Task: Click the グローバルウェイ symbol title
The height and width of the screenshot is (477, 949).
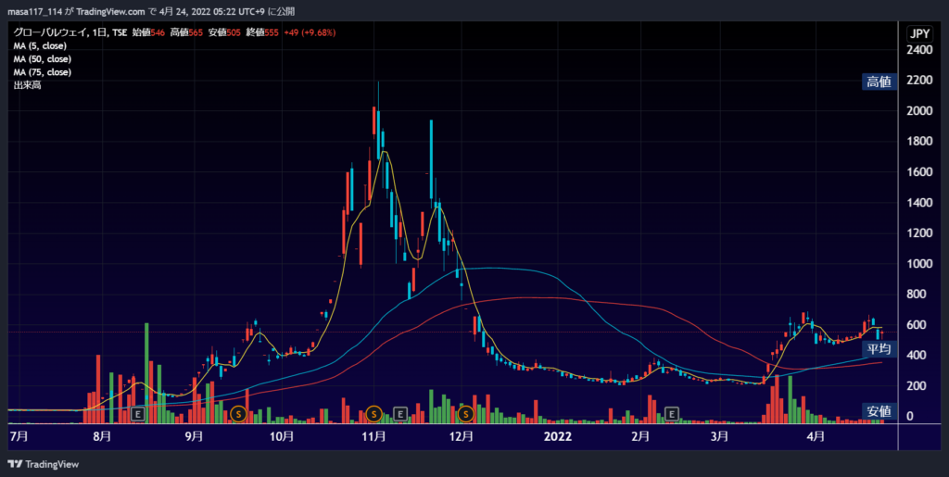Action: 49,32
